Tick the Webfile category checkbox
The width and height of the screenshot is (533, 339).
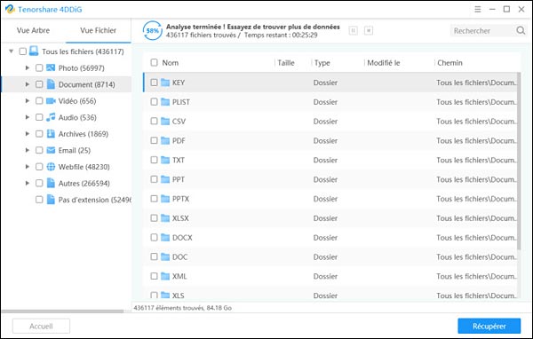click(x=39, y=167)
